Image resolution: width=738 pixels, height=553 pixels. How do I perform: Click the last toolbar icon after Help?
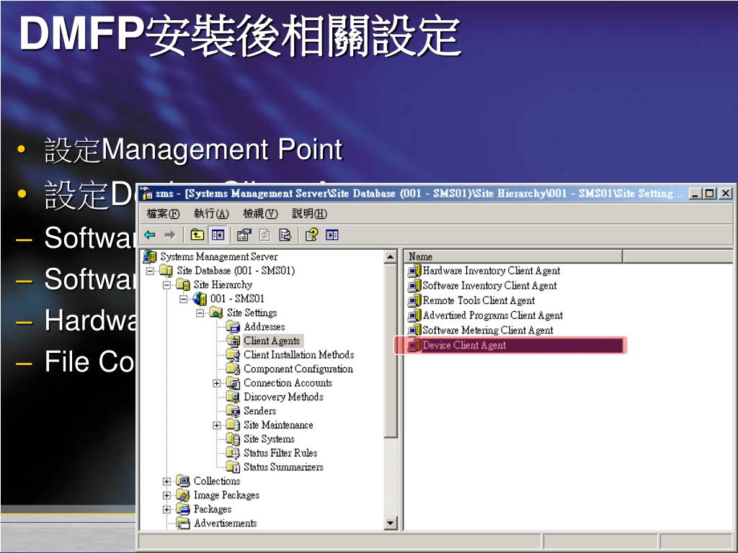pos(332,235)
